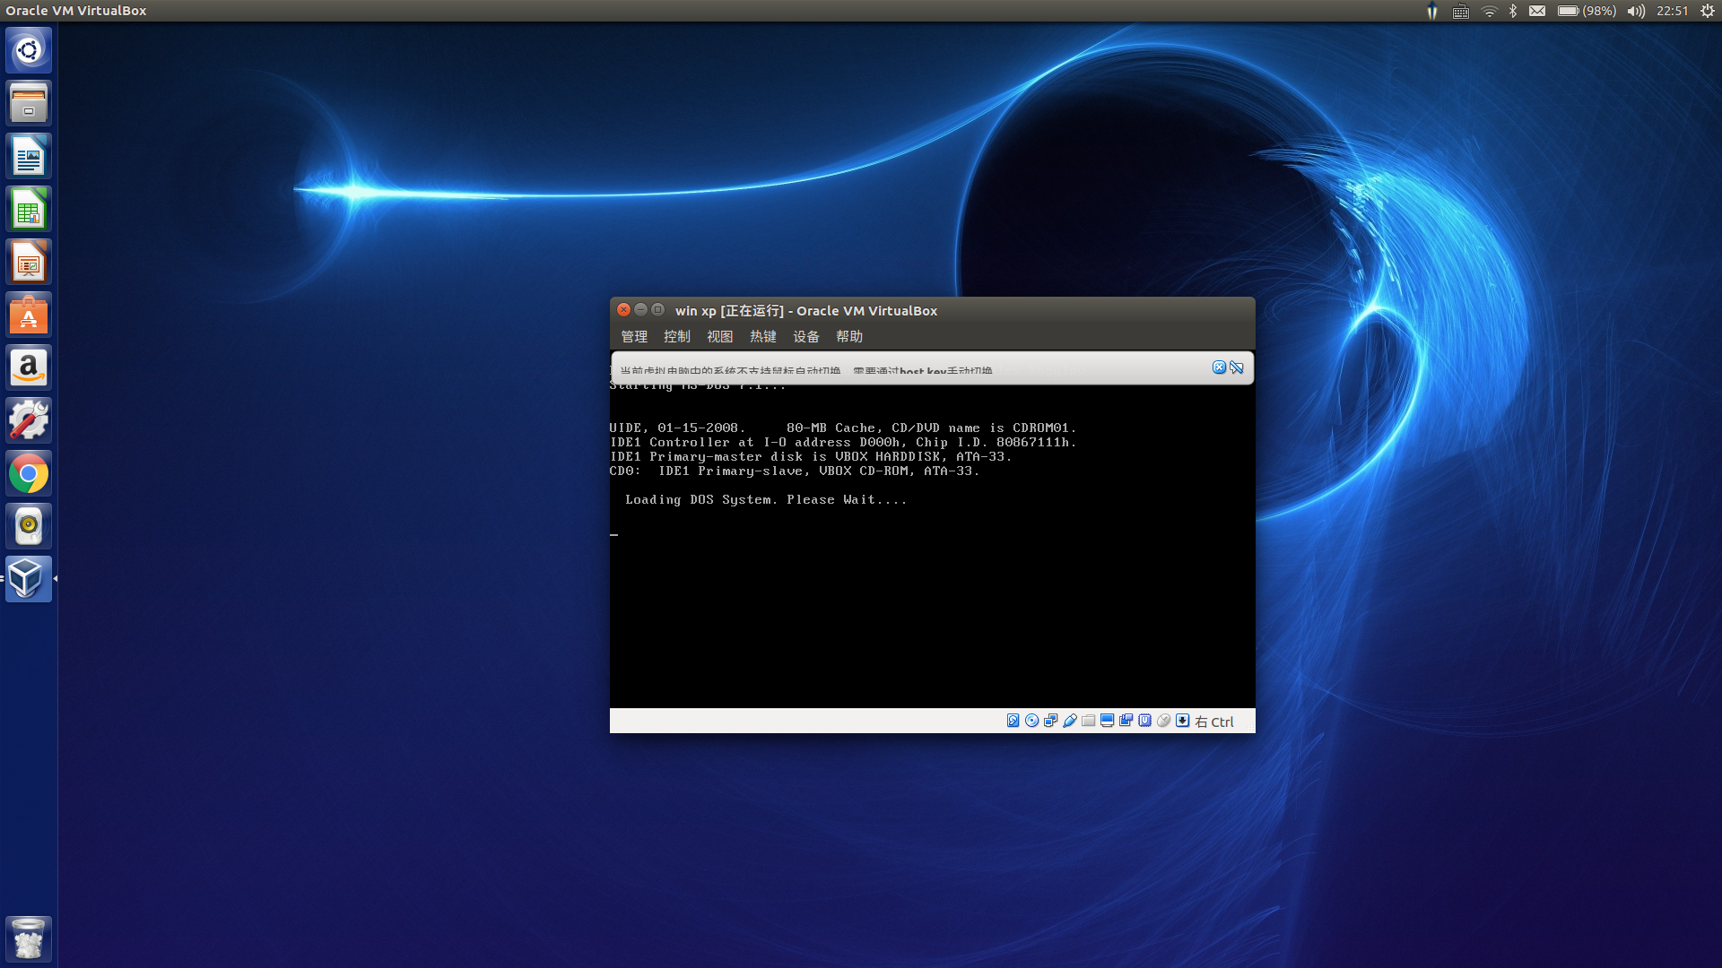Click the USB devices status icon
This screenshot has height=968, width=1722.
[1069, 721]
